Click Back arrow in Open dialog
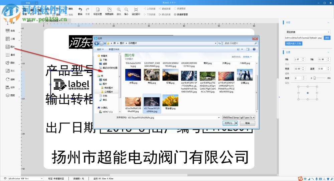 [x=97, y=43]
